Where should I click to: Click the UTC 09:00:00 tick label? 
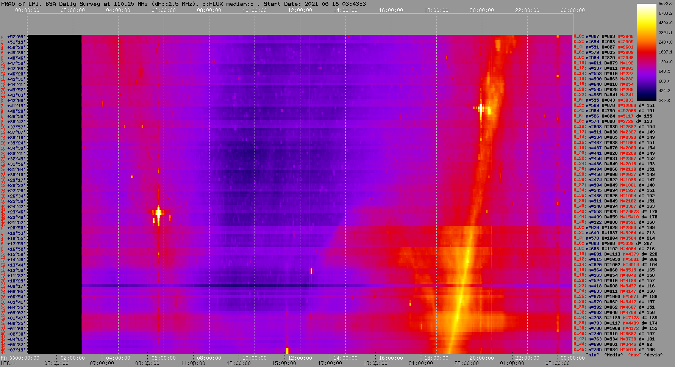pos(147,363)
